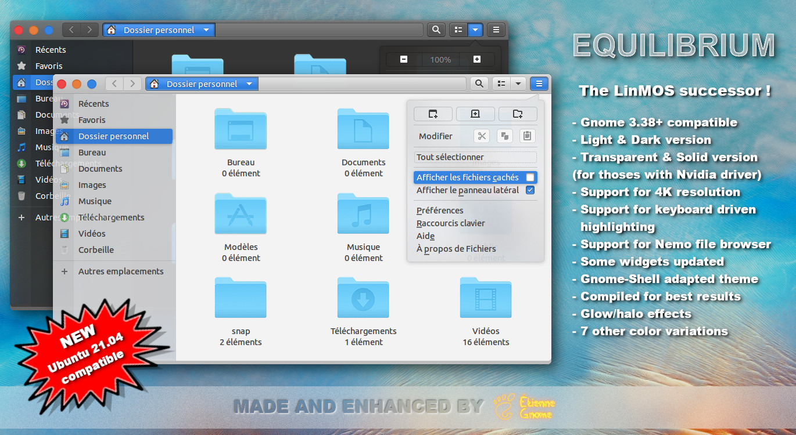Toggle list view button in light window
The height and width of the screenshot is (435, 796).
click(x=501, y=84)
